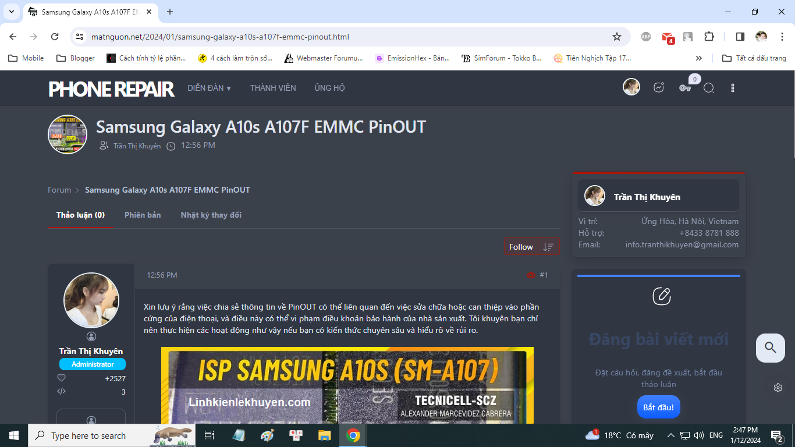Click the small user icon under the post avatar
The image size is (795, 447).
(91, 336)
